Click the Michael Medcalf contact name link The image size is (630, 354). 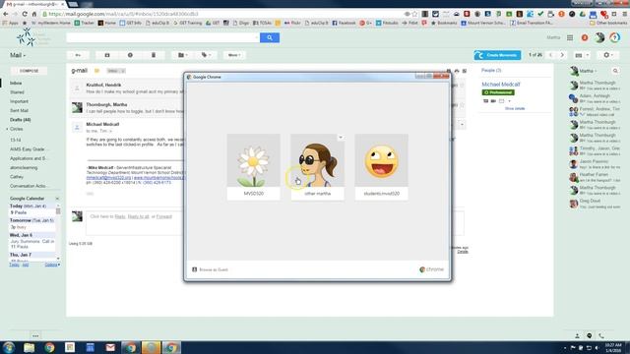501,85
